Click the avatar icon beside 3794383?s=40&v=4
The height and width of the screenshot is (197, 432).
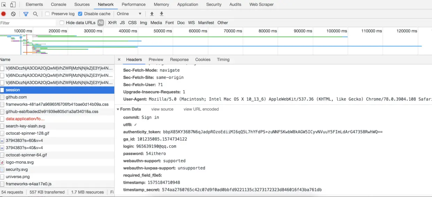2,148
